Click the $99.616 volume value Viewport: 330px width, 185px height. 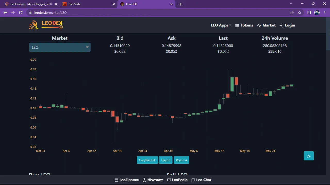click(x=275, y=52)
